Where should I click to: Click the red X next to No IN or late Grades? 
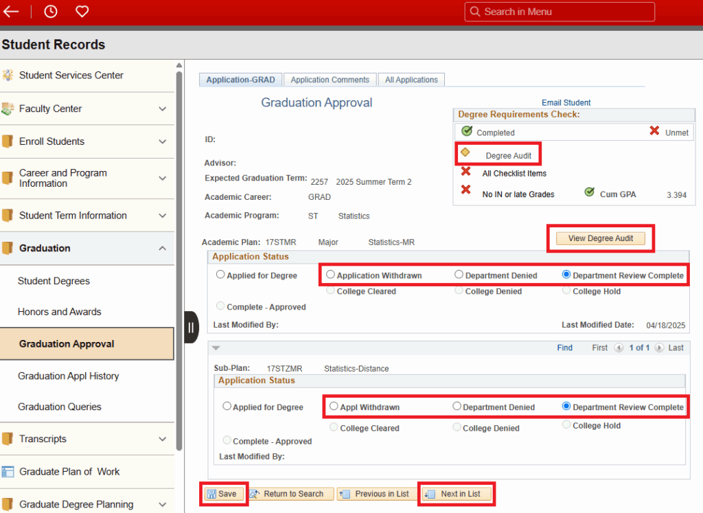point(466,190)
